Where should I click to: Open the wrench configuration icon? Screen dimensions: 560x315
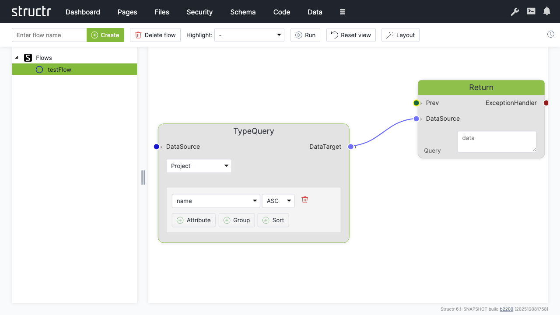click(515, 12)
